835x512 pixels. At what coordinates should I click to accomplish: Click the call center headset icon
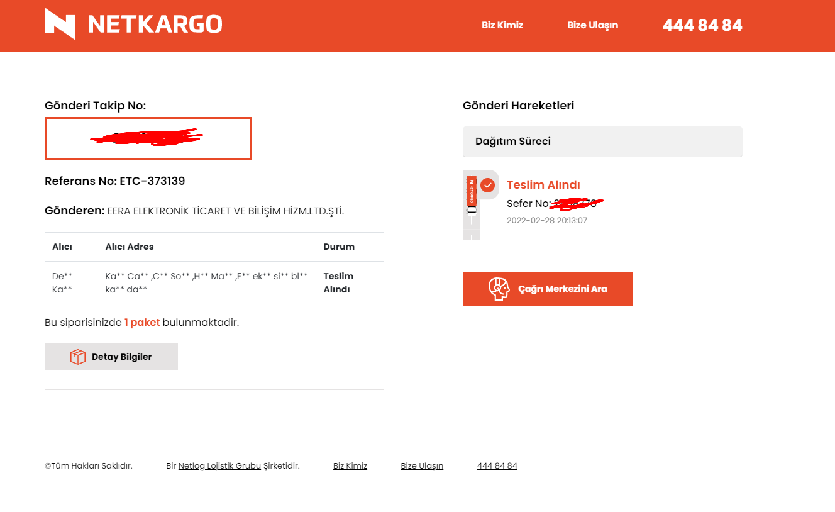pyautogui.click(x=499, y=289)
